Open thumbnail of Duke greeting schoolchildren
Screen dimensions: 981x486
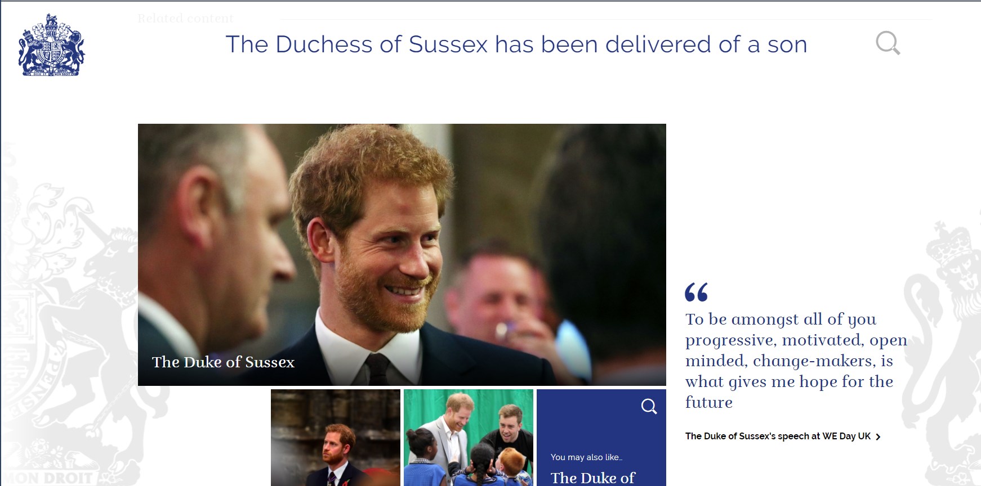pos(469,438)
